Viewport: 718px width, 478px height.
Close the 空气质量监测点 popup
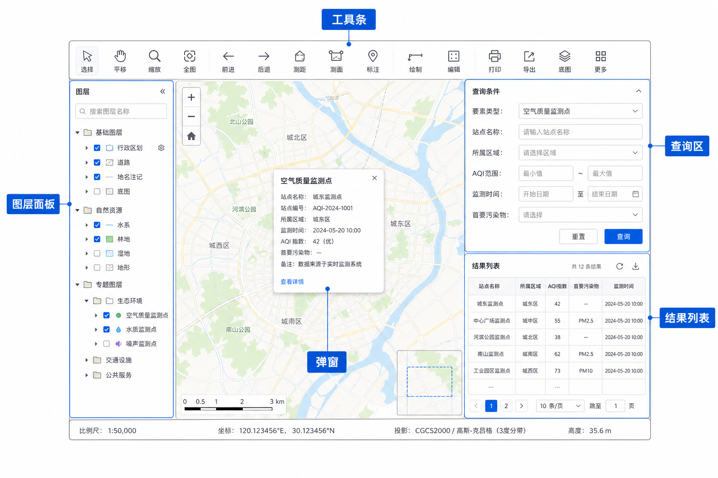coord(374,178)
